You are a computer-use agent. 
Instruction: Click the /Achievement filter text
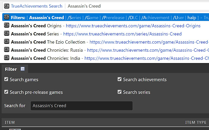(155, 18)
